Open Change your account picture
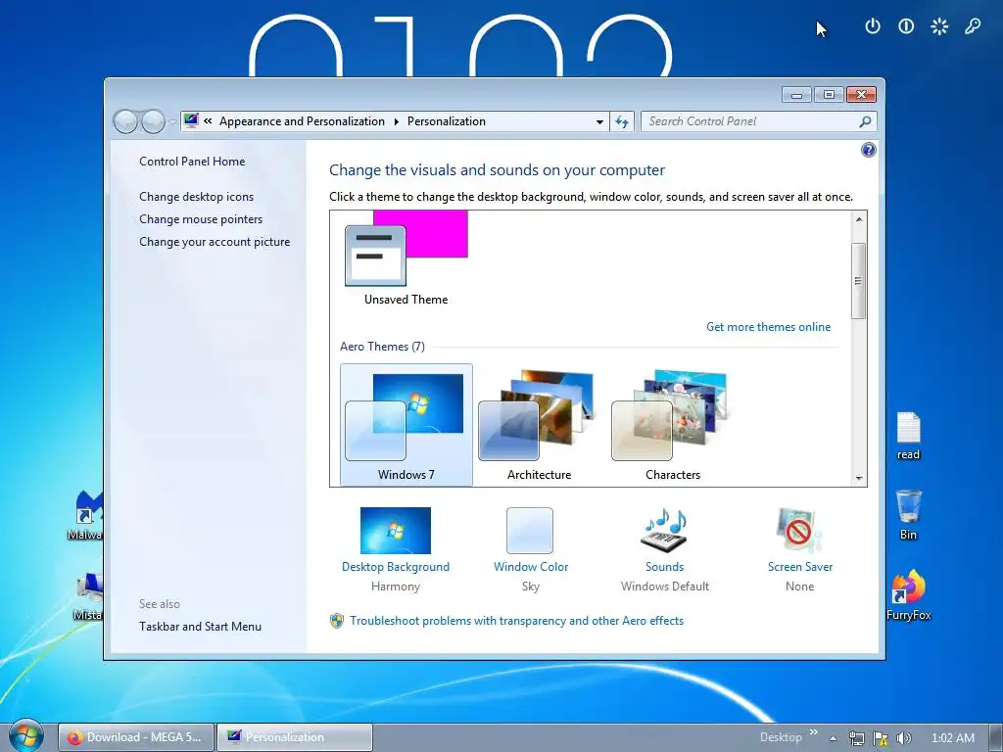Viewport: 1003px width, 752px height. pos(215,242)
